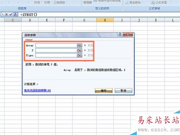Open the 有关该函数的帮助 link
Image resolution: width=180 pixels, height=135 pixels.
pyautogui.click(x=37, y=90)
